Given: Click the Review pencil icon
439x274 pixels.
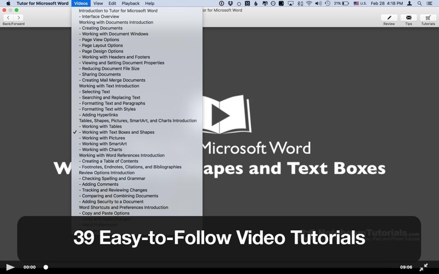Looking at the screenshot, I should (x=389, y=18).
